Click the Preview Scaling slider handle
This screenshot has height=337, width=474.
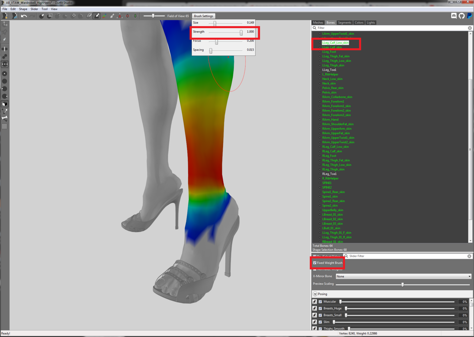click(x=402, y=285)
